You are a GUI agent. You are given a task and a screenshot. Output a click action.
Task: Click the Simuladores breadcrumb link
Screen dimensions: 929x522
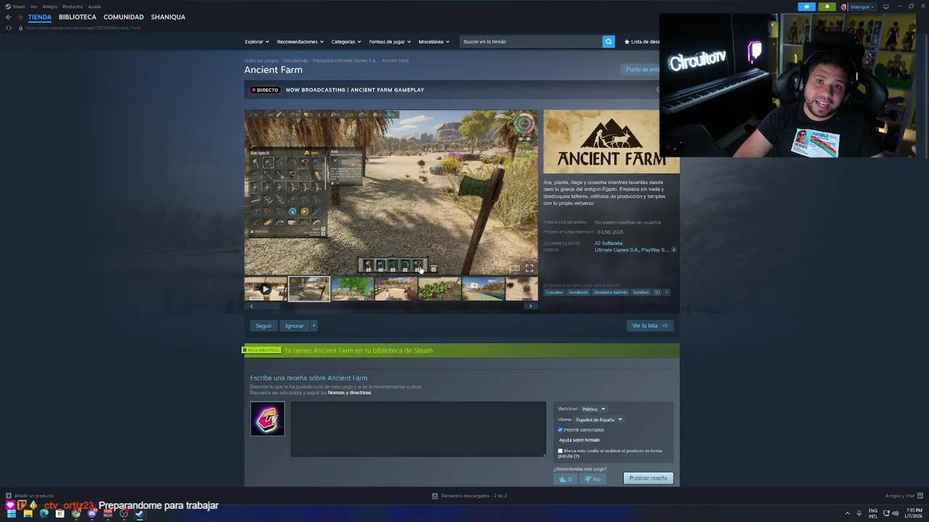point(295,61)
